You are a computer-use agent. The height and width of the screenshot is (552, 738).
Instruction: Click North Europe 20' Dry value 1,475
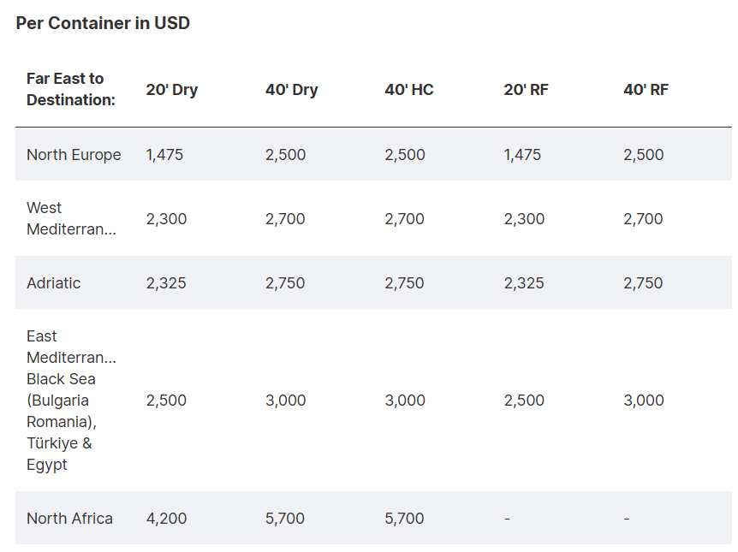coord(164,154)
